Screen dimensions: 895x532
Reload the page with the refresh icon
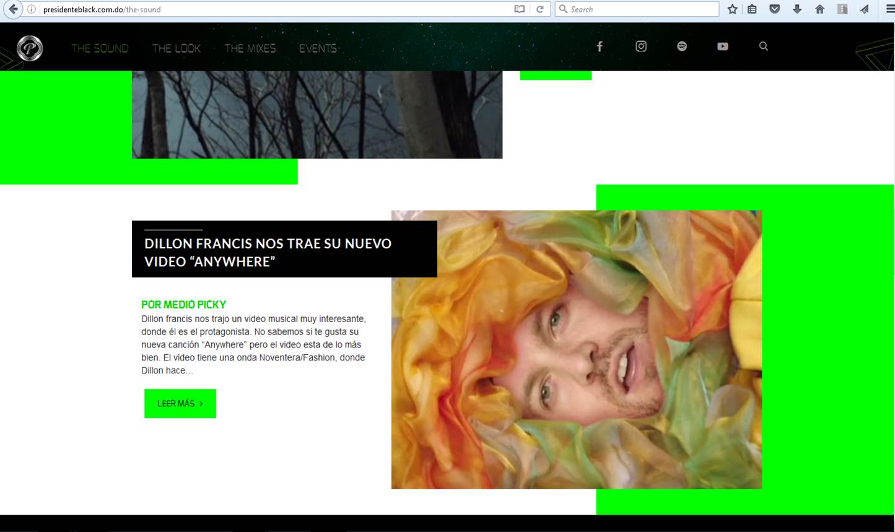click(540, 9)
